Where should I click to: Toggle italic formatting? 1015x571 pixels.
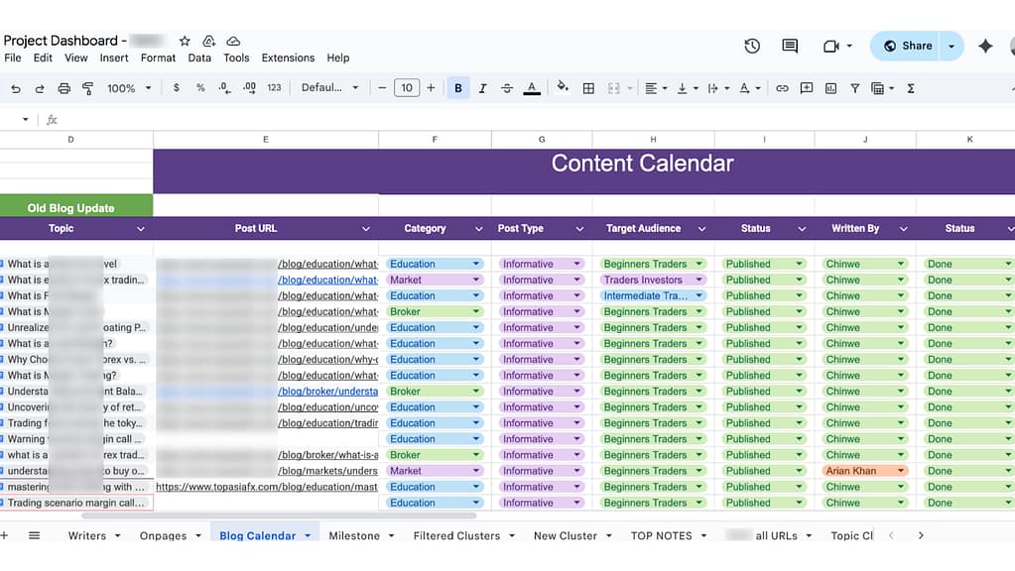pyautogui.click(x=482, y=87)
